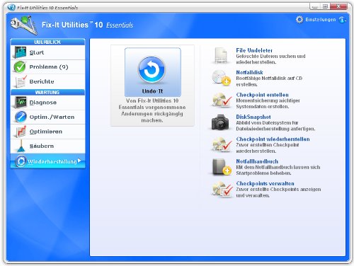
Task: Open Einstellungen settings label
Action: pyautogui.click(x=321, y=20)
